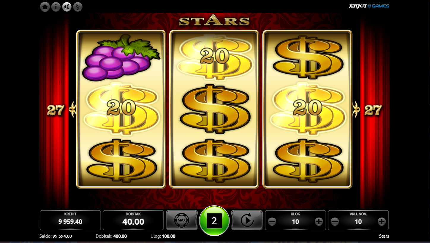Screen dimensions: 430x243
Task: Click the STARS game title logo
Action: [214, 21]
